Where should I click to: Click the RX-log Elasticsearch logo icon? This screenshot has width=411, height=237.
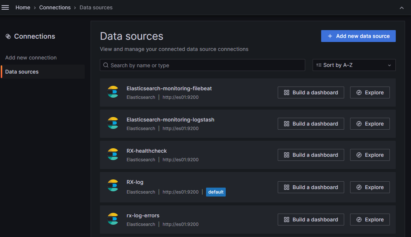113,185
